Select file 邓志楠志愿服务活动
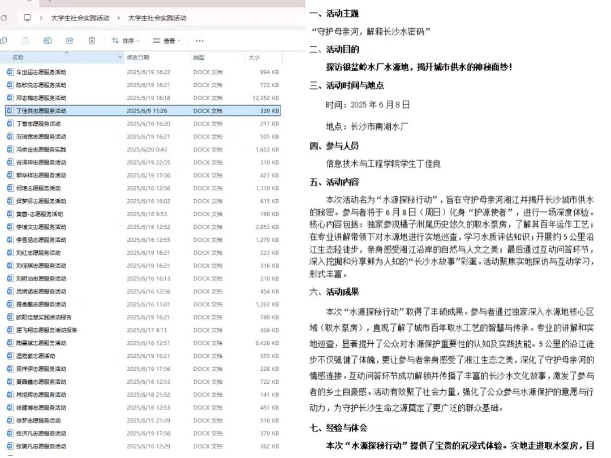This screenshot has height=458, width=611. tap(41, 98)
